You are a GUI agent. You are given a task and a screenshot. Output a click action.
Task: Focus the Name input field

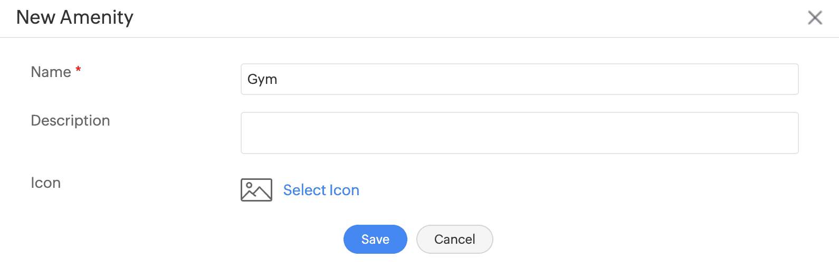point(519,79)
